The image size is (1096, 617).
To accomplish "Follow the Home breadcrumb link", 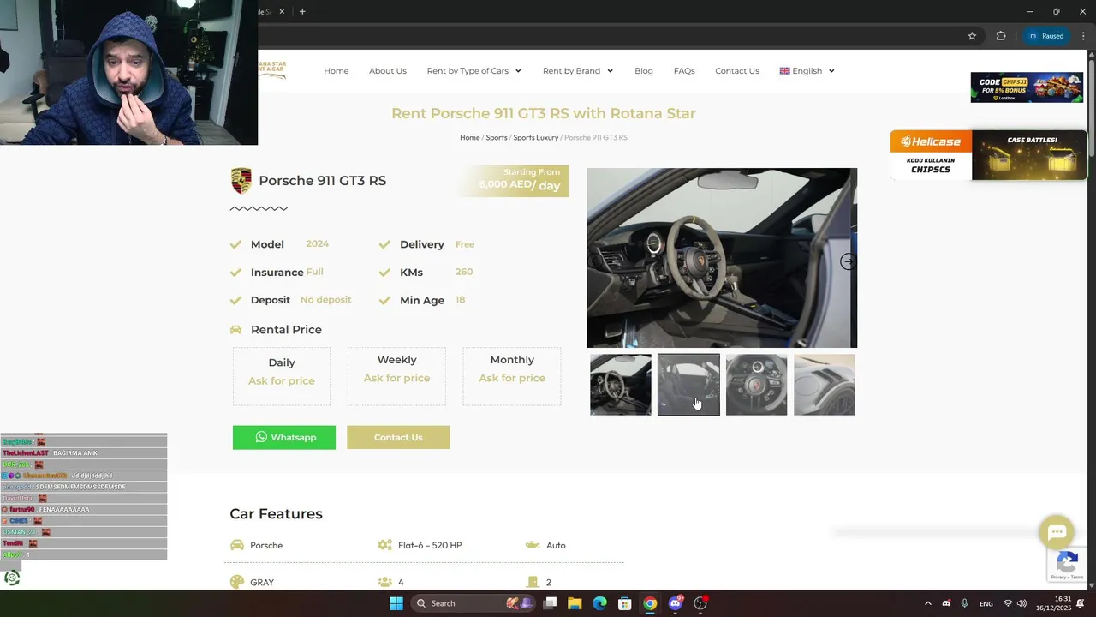I will point(469,137).
